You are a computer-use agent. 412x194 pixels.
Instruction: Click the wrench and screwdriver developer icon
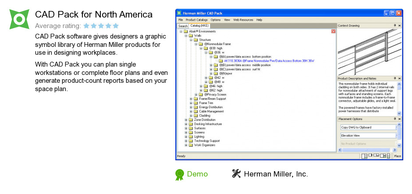coord(236,173)
